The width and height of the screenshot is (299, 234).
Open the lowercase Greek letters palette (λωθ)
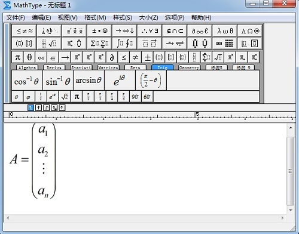(225, 31)
